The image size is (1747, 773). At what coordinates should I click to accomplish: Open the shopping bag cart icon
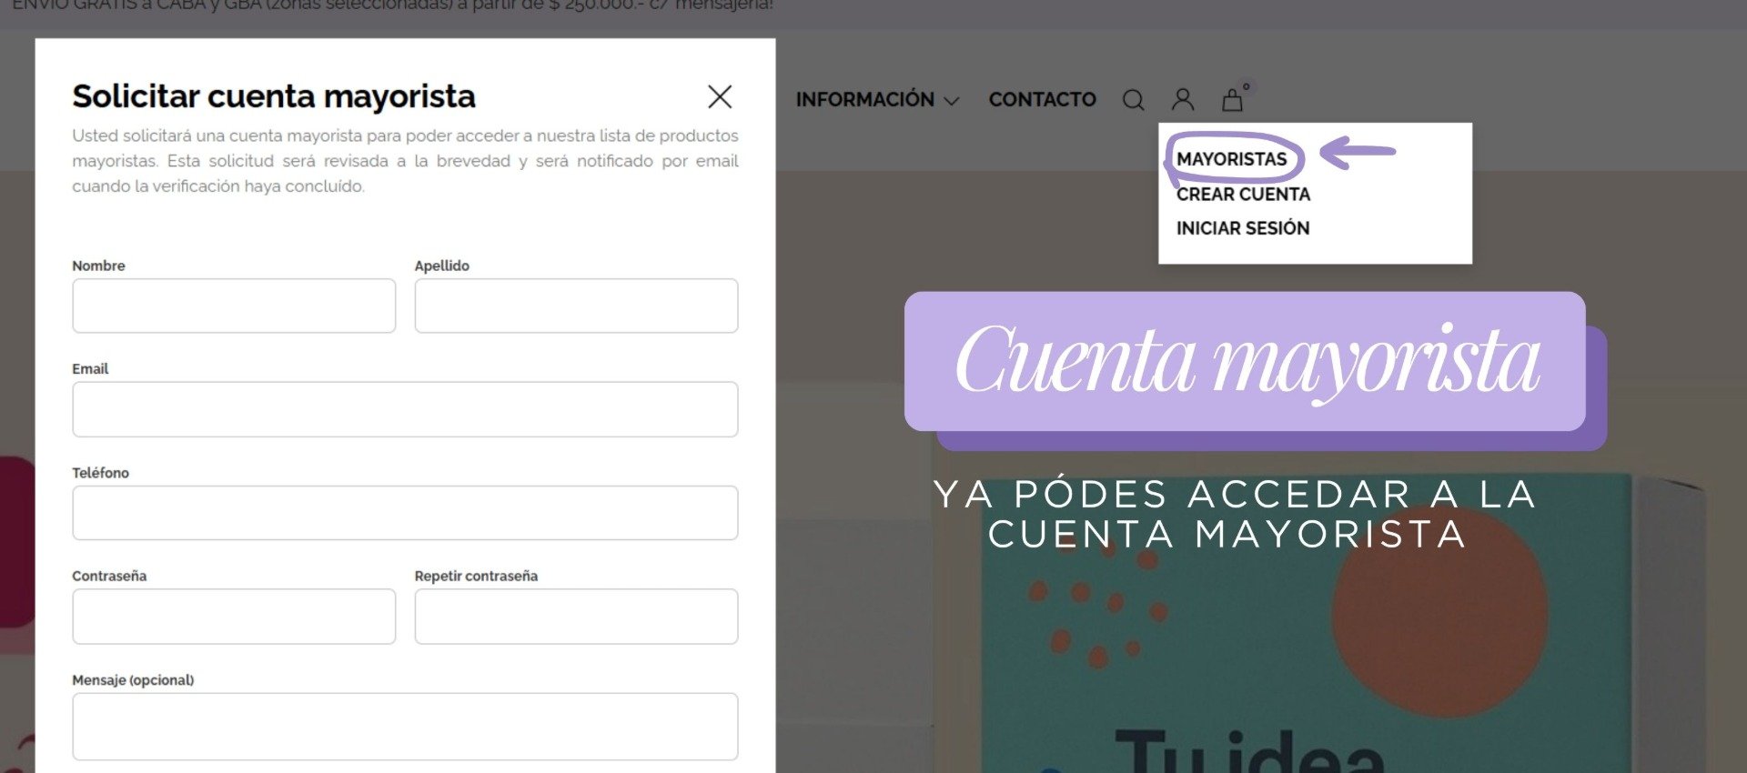click(1233, 98)
